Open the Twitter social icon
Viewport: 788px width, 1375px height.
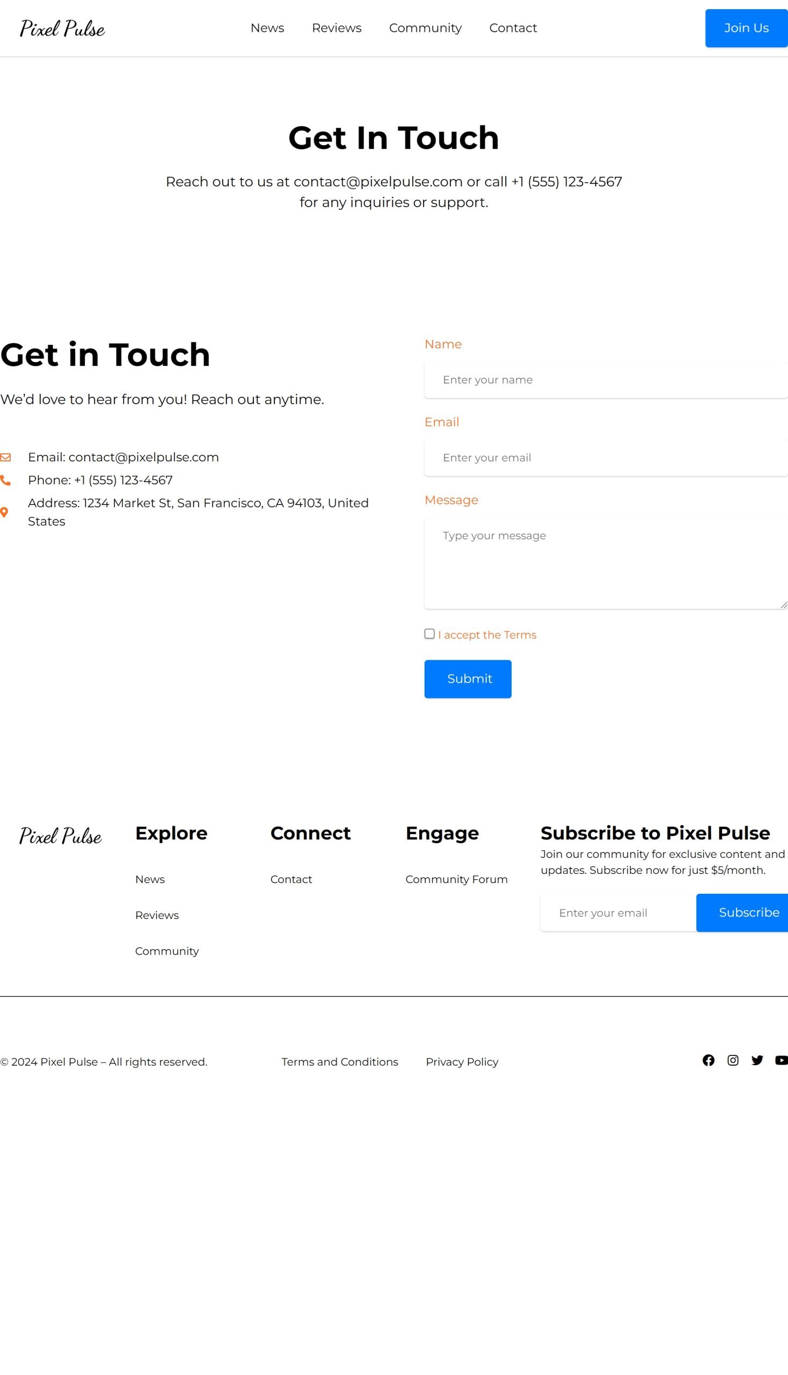(x=757, y=1060)
